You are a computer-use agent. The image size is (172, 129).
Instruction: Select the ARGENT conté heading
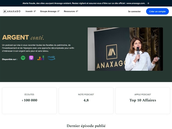coord(23,37)
